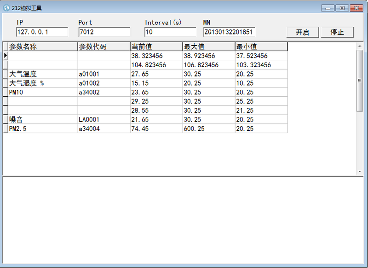Click the PM2.5 name cell

(x=43, y=129)
